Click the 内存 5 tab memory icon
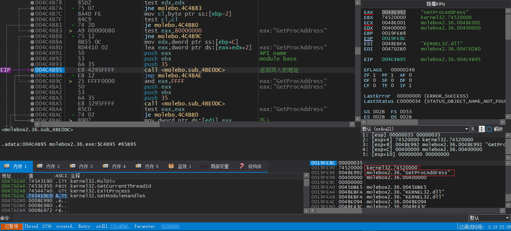 (x=138, y=166)
